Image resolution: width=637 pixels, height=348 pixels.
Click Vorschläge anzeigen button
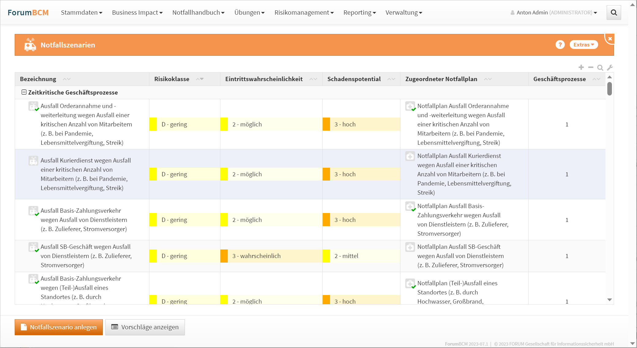point(145,327)
